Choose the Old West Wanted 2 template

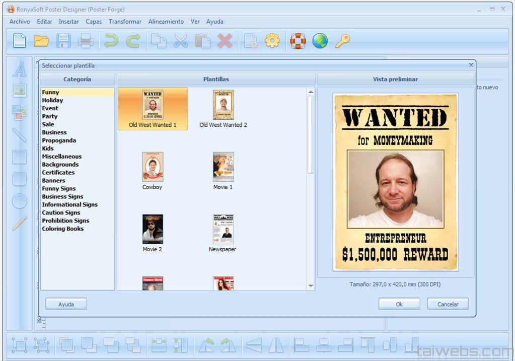point(223,105)
